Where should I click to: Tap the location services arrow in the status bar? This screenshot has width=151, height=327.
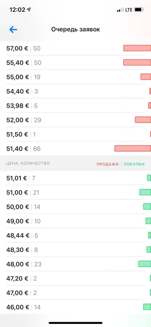click(28, 9)
